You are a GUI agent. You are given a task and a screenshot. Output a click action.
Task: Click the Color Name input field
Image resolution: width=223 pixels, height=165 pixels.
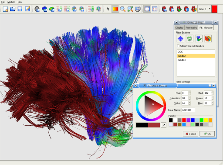coord(188,110)
